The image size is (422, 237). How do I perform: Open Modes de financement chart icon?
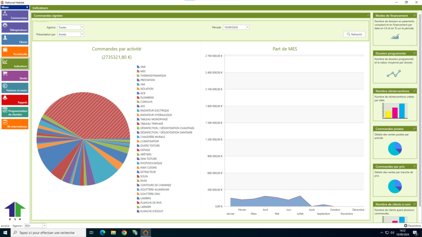click(x=395, y=37)
